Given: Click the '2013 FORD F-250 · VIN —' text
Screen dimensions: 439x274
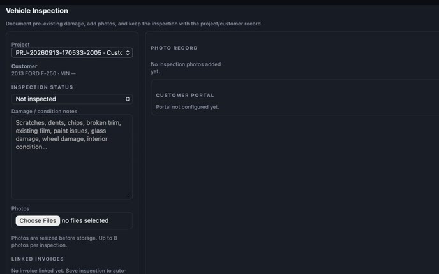Looking at the screenshot, I should [43, 73].
